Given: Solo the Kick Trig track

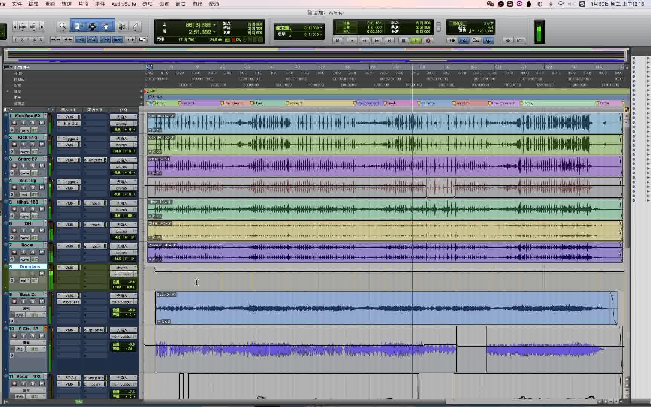Looking at the screenshot, I should point(32,144).
